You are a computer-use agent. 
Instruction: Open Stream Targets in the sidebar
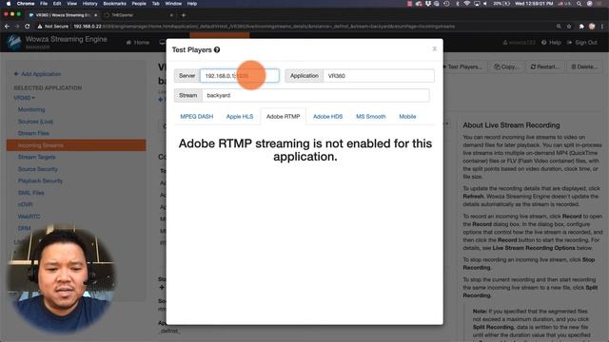pos(37,157)
